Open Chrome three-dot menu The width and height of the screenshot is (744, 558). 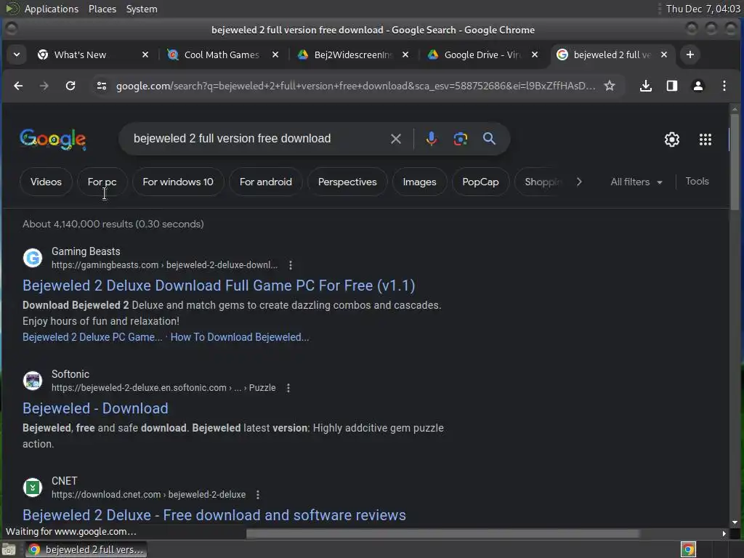tap(724, 86)
